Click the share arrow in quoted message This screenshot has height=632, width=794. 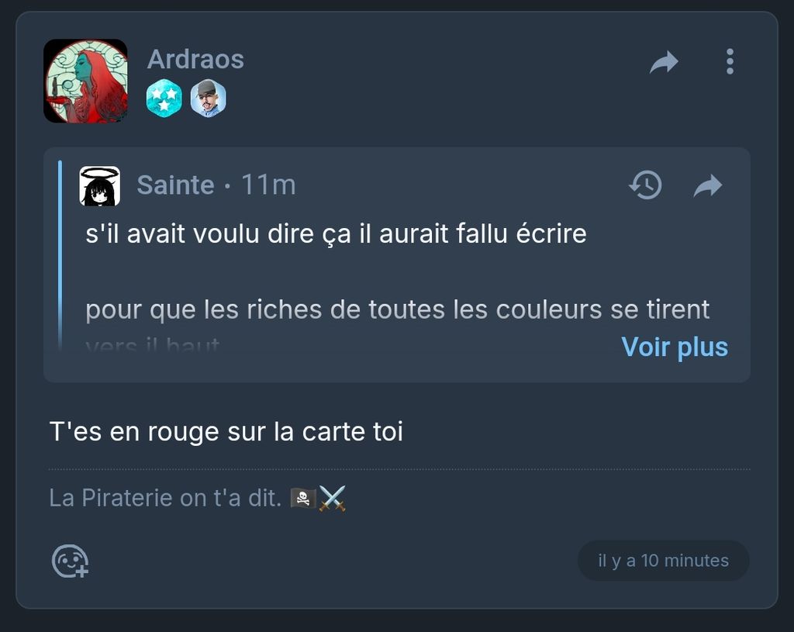coord(707,185)
